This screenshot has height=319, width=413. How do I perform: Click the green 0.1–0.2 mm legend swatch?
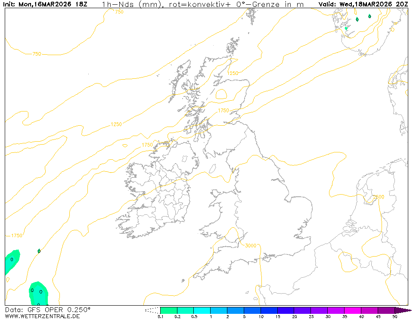(x=168, y=310)
